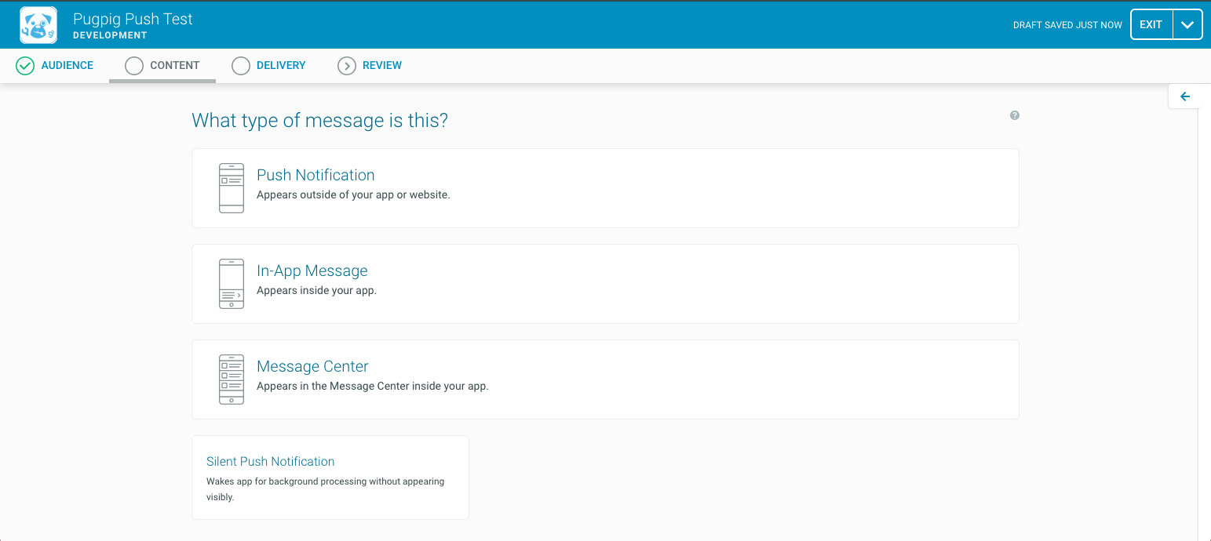Go to the REVIEW step tab
The height and width of the screenshot is (541, 1211).
pyautogui.click(x=370, y=66)
